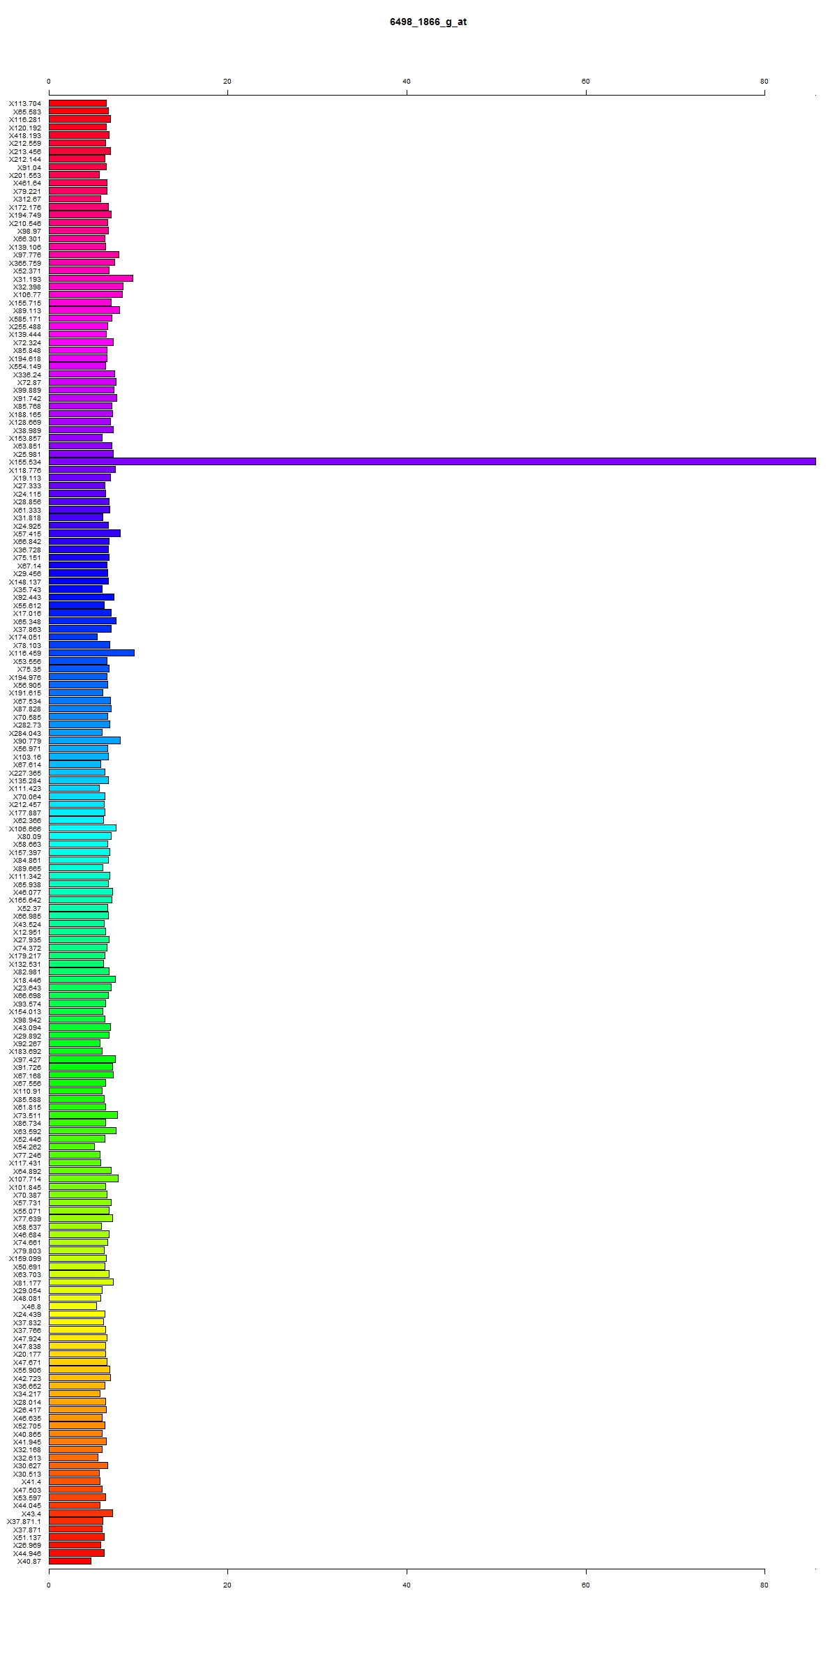Select the X57.415 row label
Image resolution: width=837 pixels, height=1674 pixels.
click(x=27, y=534)
